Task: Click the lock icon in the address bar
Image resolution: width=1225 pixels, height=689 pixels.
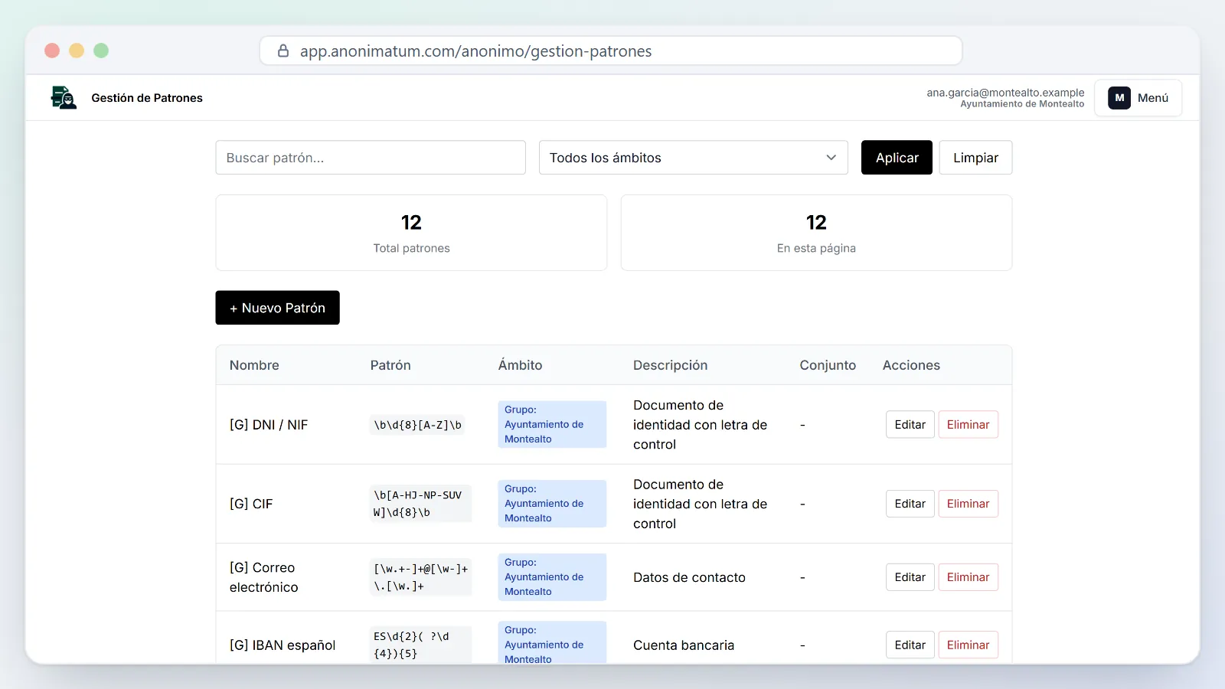Action: [283, 51]
